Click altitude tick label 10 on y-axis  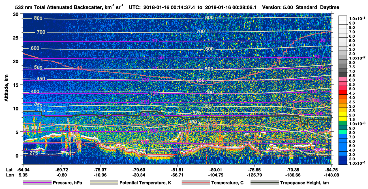[x=16, y=108]
